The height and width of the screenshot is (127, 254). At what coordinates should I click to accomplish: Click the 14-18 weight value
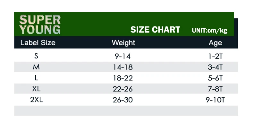pos(123,67)
